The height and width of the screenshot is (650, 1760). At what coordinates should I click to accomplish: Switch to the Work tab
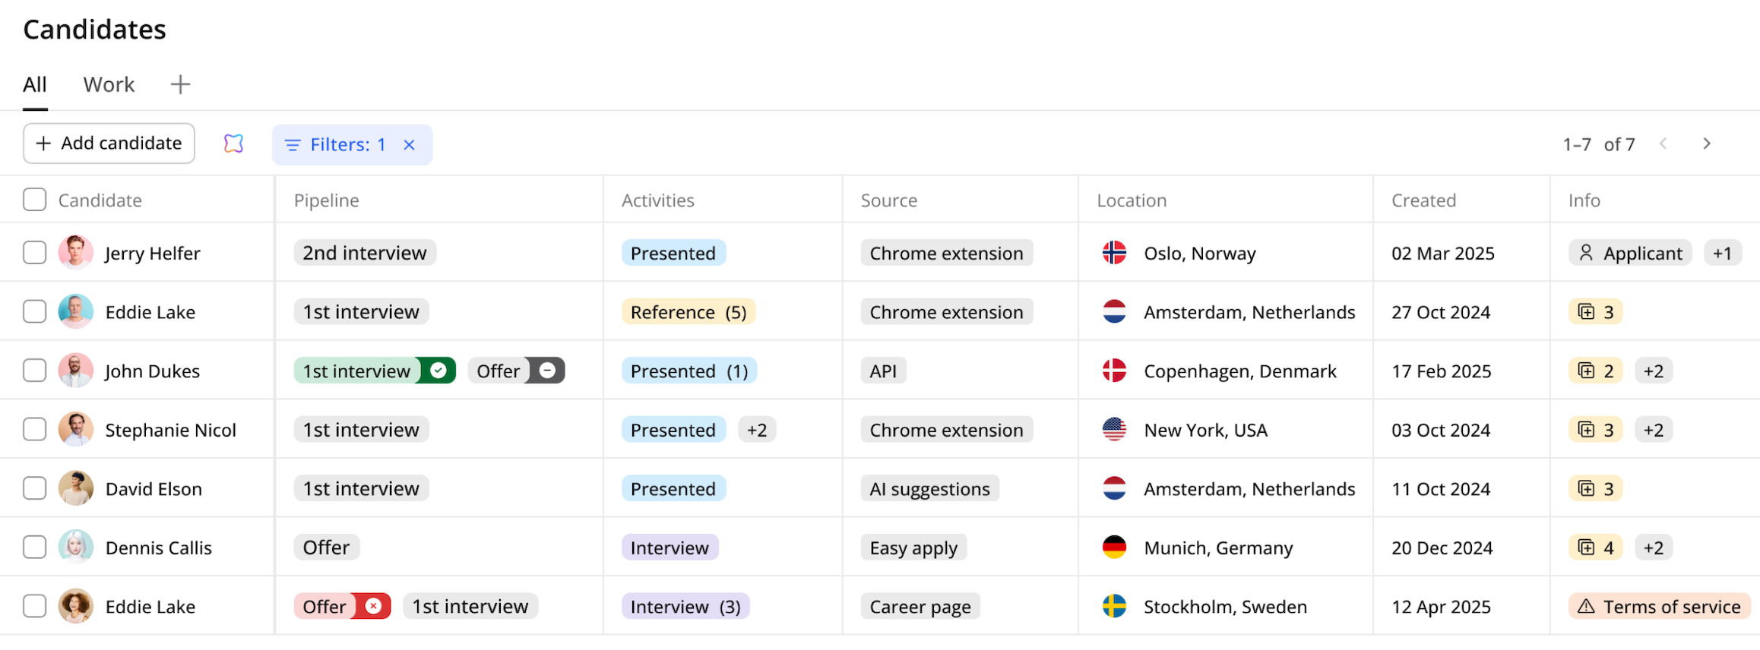click(x=109, y=84)
